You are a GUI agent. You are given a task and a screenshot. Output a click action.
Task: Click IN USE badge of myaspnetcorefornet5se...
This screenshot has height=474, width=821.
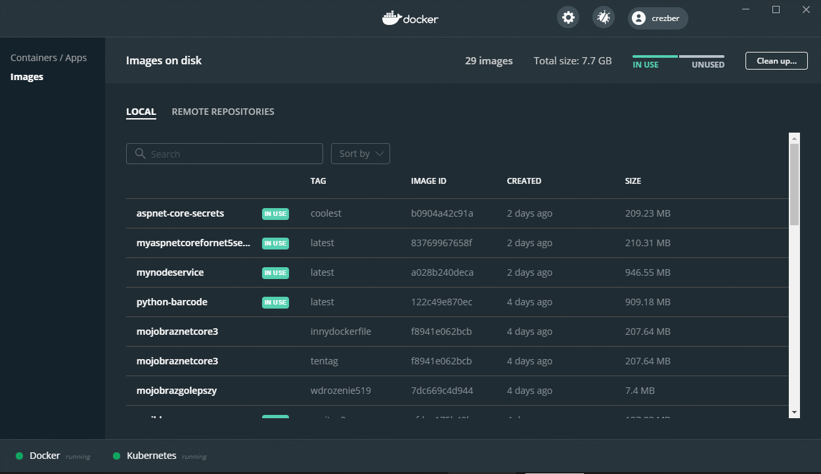[x=275, y=243]
